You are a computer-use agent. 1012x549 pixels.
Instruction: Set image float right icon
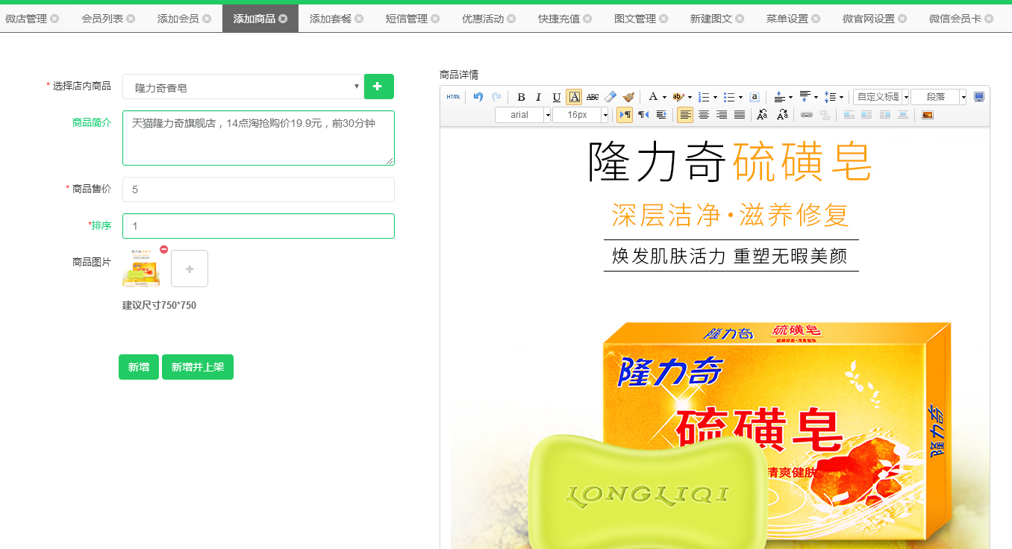pyautogui.click(x=884, y=115)
